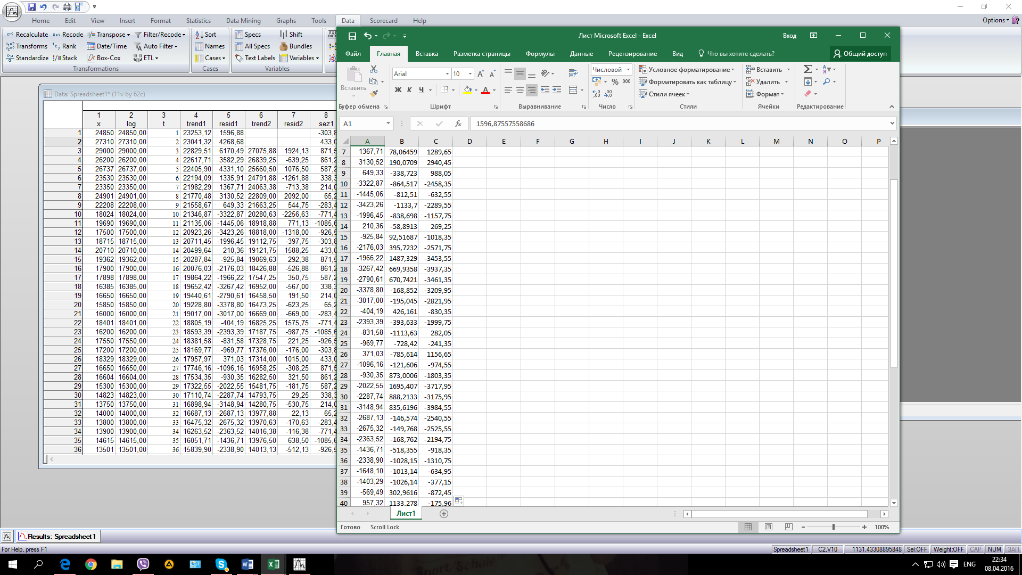Add a new sheet with plus button
This screenshot has width=1022, height=575.
click(444, 514)
